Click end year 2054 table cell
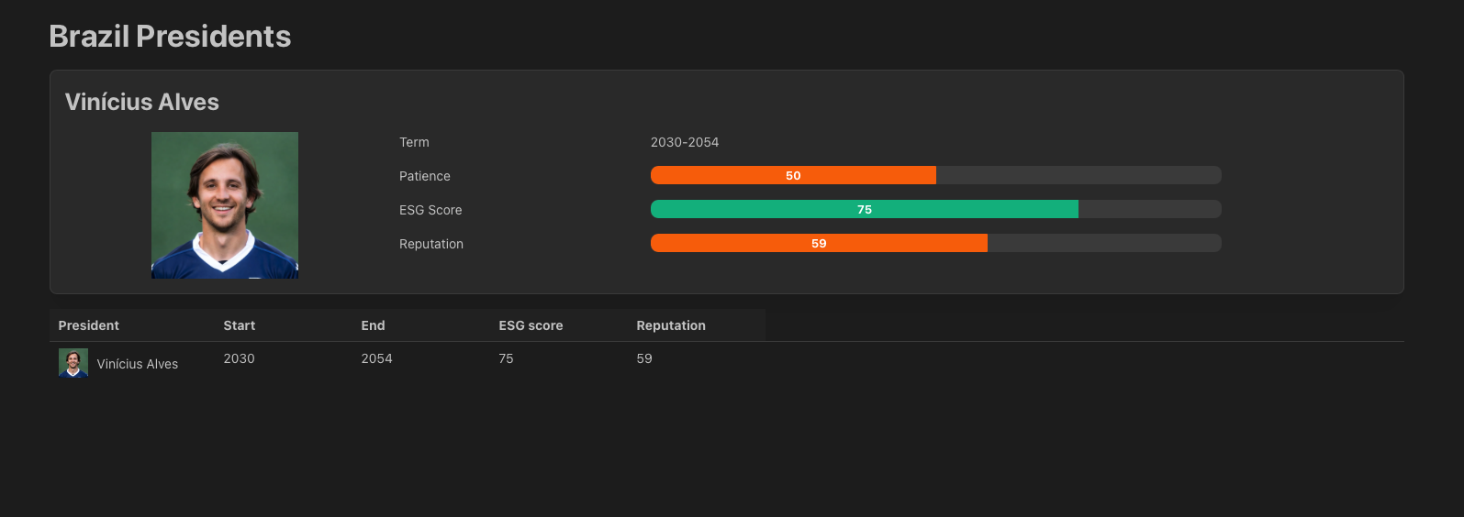Viewport: 1464px width, 517px height. pyautogui.click(x=376, y=358)
